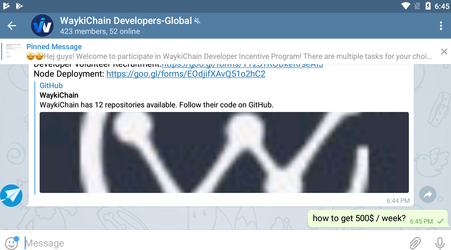This screenshot has width=451, height=250.
Task: Tap the GitHub link preview title
Action: pyautogui.click(x=51, y=86)
